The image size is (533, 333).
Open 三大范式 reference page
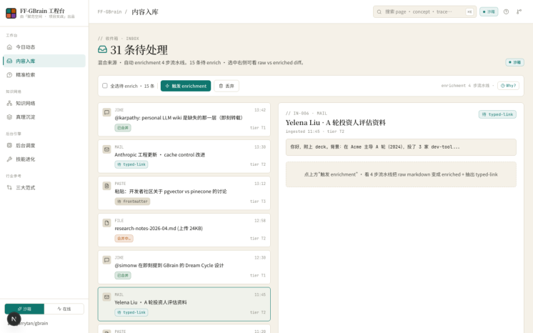coord(44,187)
